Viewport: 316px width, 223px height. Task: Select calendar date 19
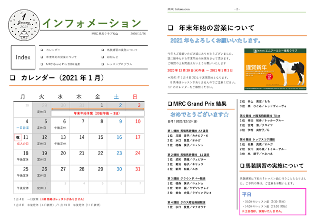click(x=44, y=153)
